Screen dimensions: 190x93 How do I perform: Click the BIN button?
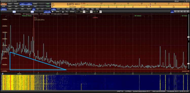tap(23, 9)
